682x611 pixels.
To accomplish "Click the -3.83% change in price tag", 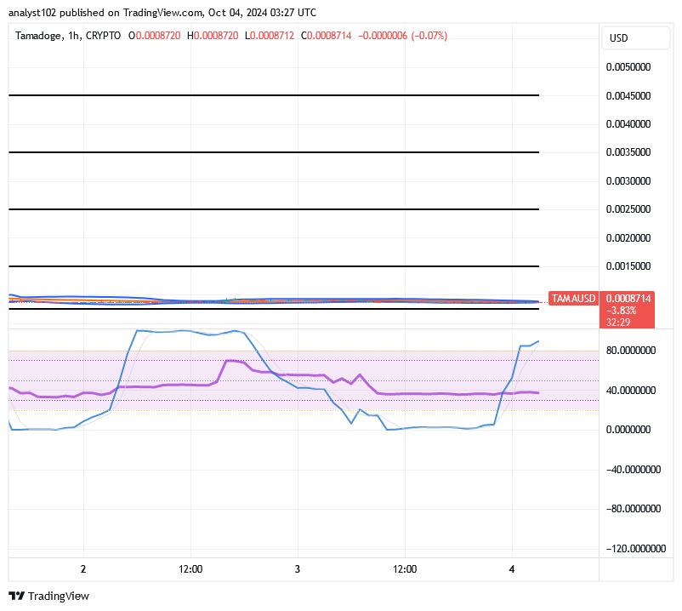I will click(621, 311).
